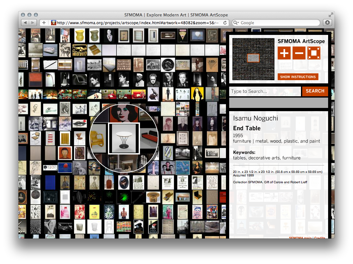This screenshot has height=264, width=353.
Task: Click the page reload icon in the address bar
Action: [224, 23]
